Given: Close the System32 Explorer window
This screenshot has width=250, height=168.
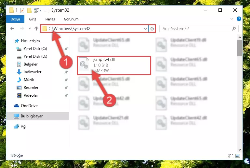Looking at the screenshot, I should [235, 10].
